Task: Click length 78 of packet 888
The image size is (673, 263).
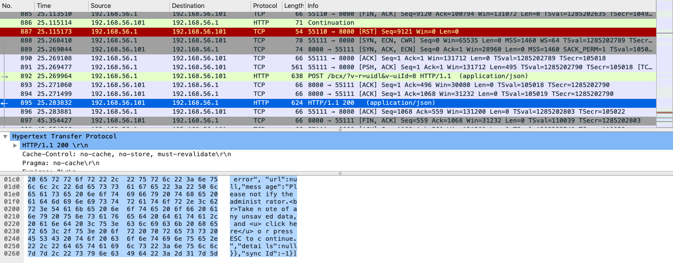Action: 300,41
